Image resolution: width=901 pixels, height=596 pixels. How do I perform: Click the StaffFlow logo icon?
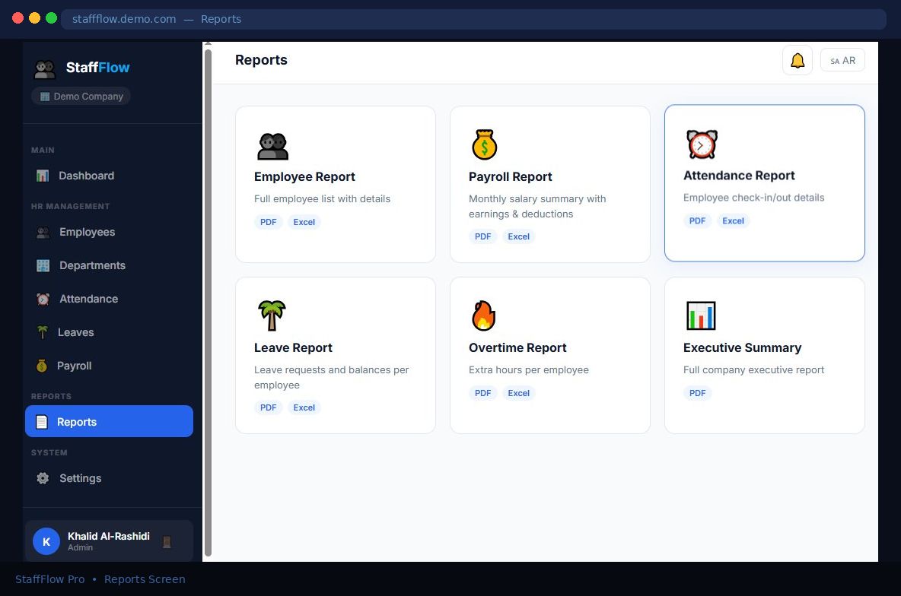(x=45, y=69)
